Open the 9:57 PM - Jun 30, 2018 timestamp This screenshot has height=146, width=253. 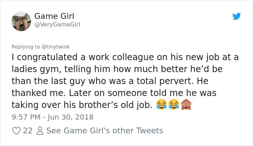point(52,117)
